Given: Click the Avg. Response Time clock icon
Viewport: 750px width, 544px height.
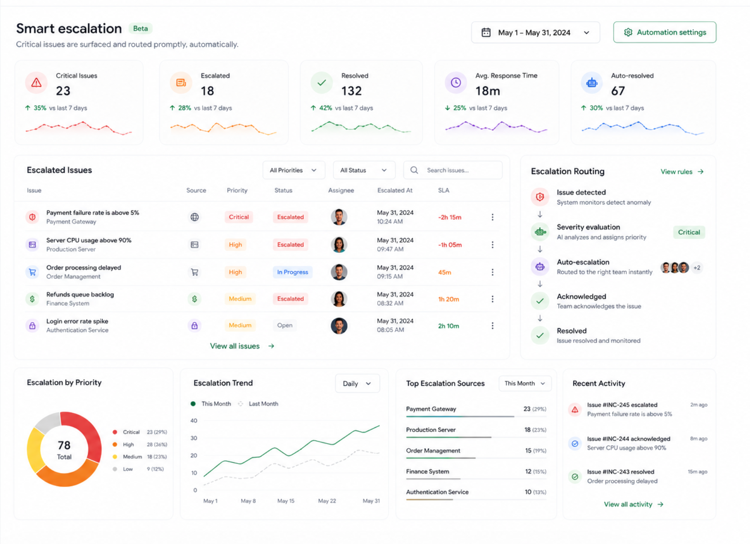Looking at the screenshot, I should pyautogui.click(x=456, y=83).
